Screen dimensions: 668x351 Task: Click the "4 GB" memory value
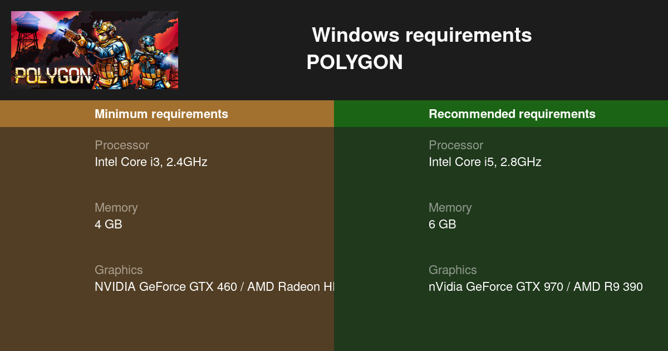click(x=109, y=225)
